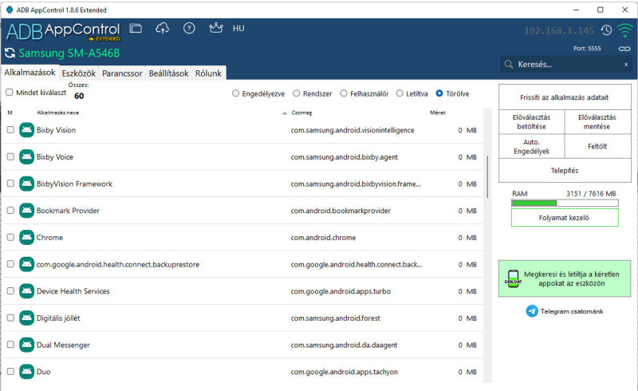Click the Duo app icon
638x391 pixels.
click(x=27, y=372)
